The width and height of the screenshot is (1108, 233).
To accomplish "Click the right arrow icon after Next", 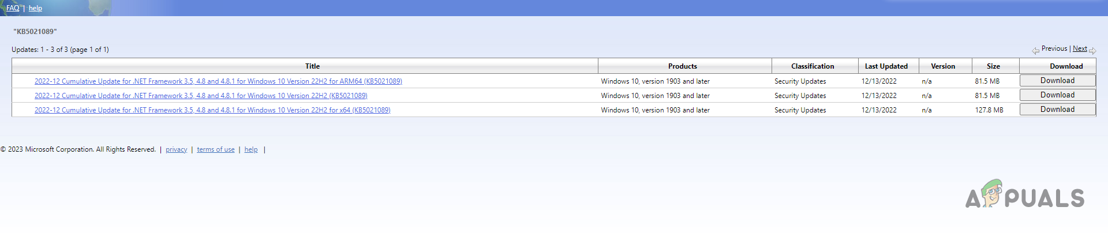I will [1092, 51].
